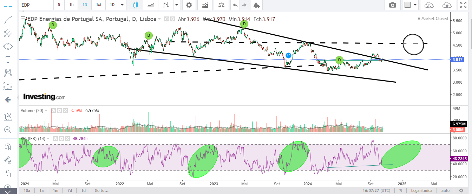Screen dimensions: 472x194
Task: Open the Volume (20) indicator dropdown
Action: coord(47,111)
